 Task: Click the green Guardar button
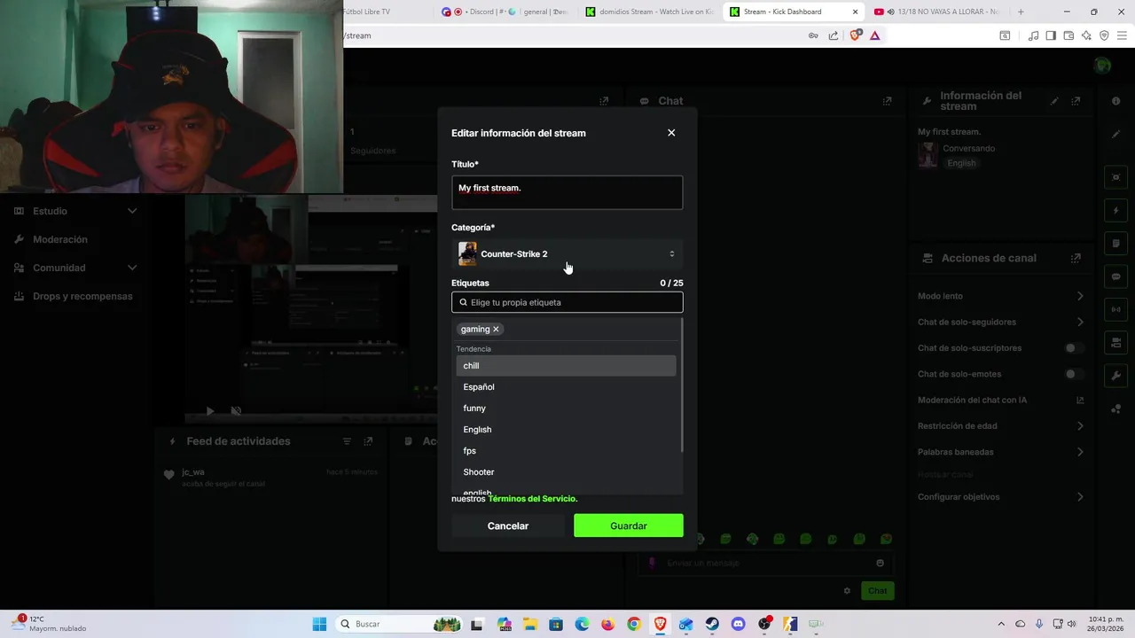click(x=629, y=525)
